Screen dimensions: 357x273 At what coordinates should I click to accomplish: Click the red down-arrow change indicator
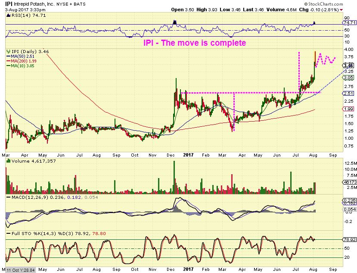point(341,10)
